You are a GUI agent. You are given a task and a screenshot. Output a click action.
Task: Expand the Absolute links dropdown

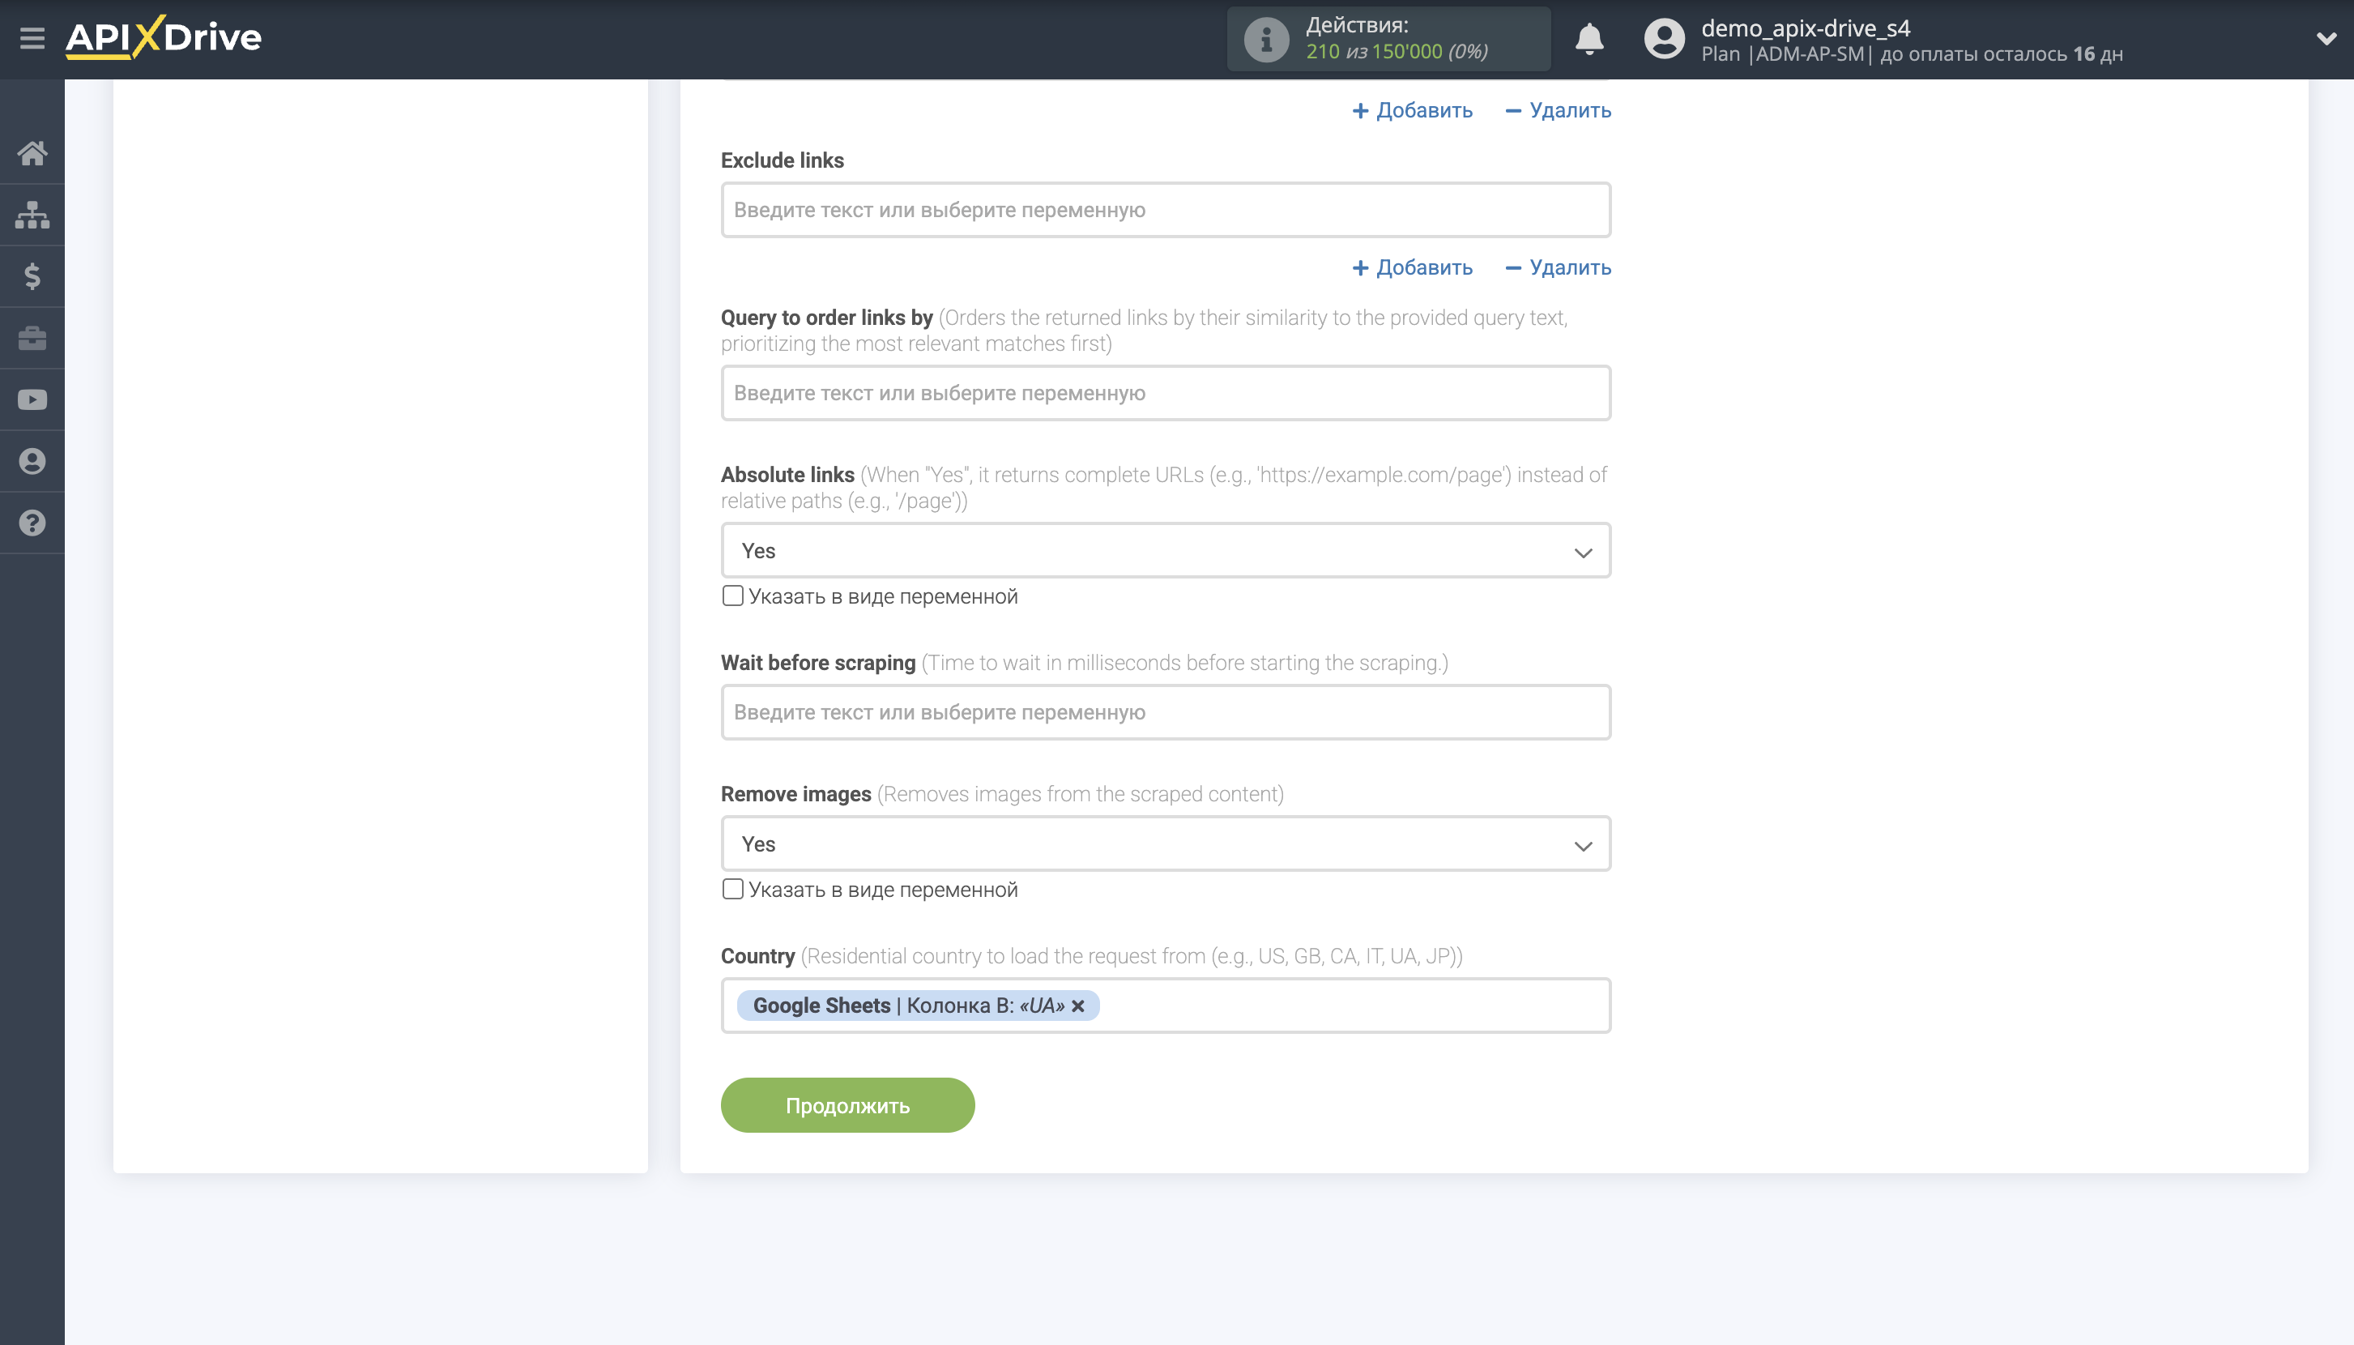[x=1166, y=552]
